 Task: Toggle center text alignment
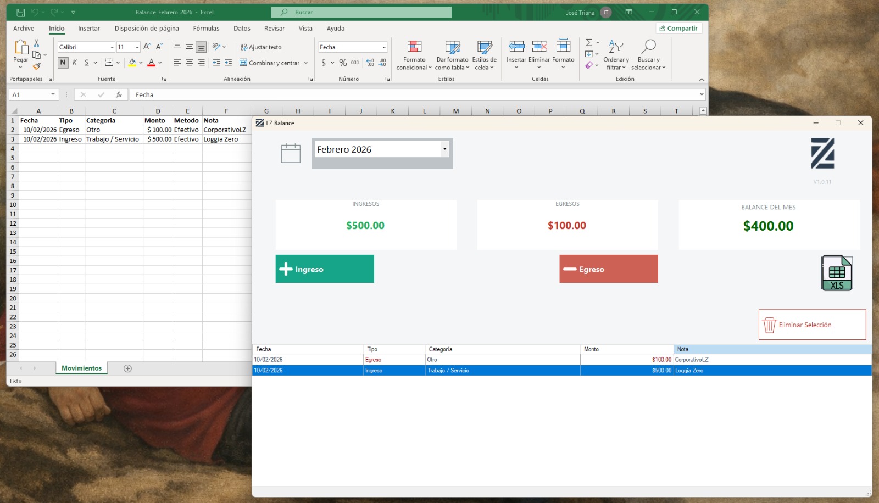coord(190,63)
